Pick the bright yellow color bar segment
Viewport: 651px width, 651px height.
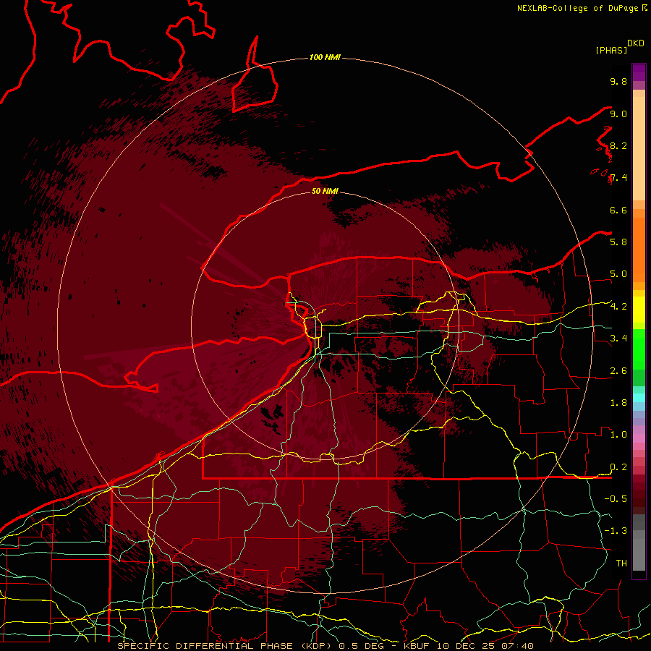[x=639, y=310]
